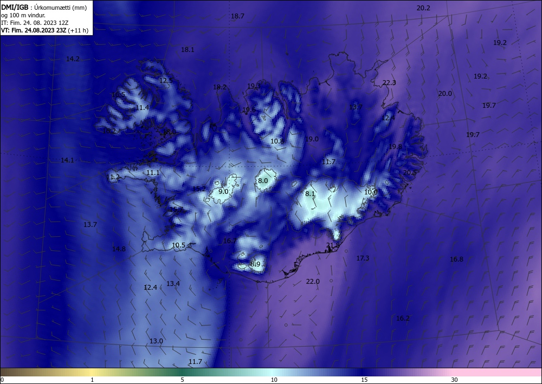Click the 20.2 value at top of map
The image size is (542, 384).
pos(423,8)
